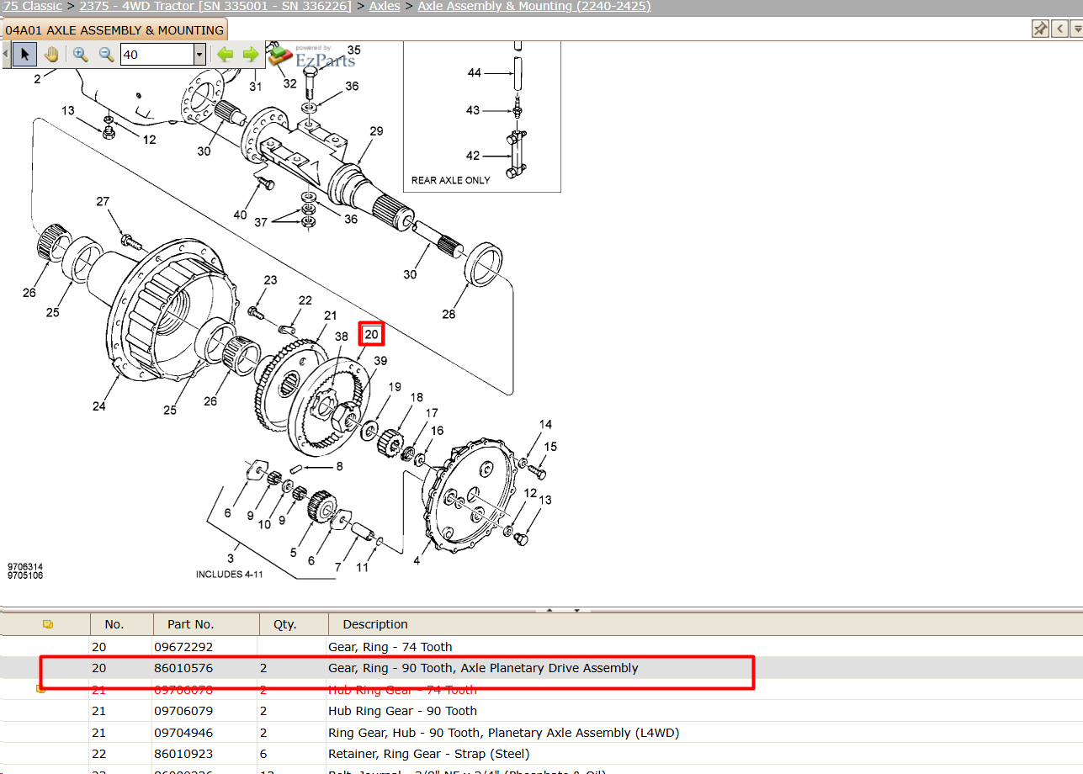
Task: Zoom in on the diagram
Action: click(x=81, y=55)
